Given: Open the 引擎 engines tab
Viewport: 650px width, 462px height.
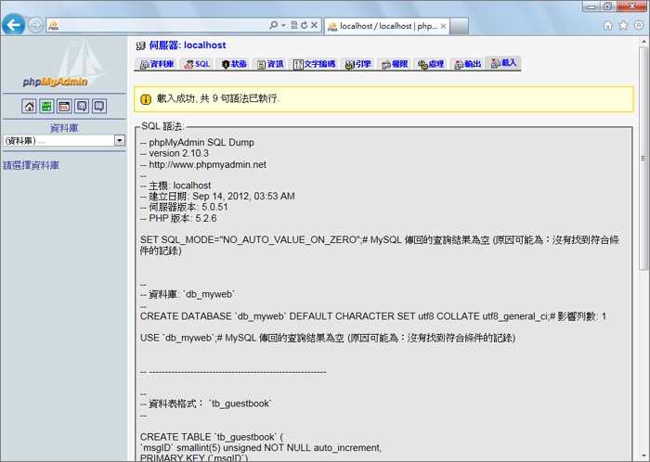Looking at the screenshot, I should (x=357, y=64).
